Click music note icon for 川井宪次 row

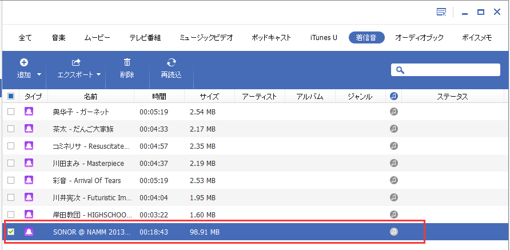(394, 197)
